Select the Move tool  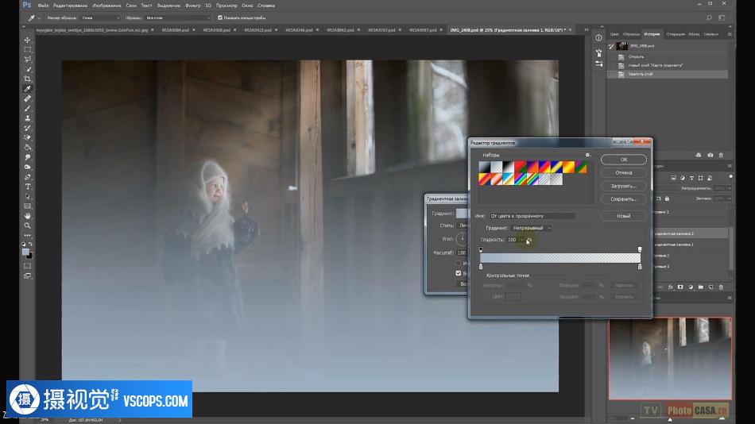(27, 40)
